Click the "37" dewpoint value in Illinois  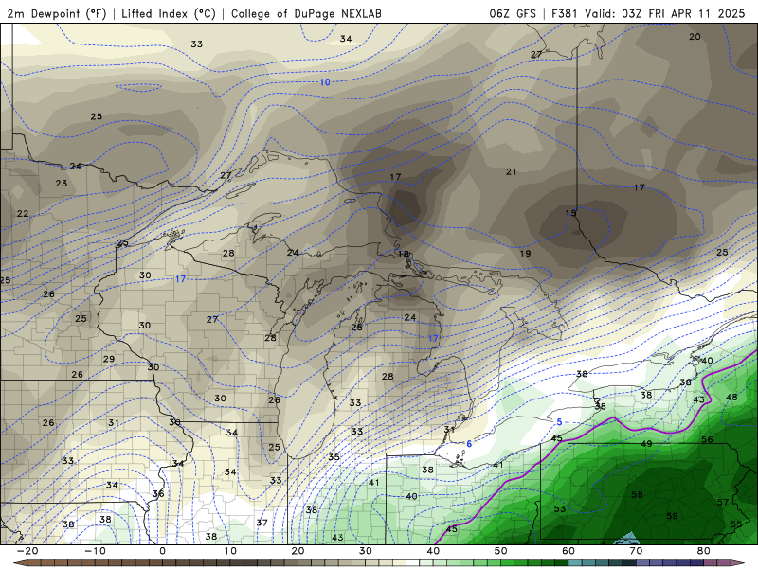click(x=262, y=523)
